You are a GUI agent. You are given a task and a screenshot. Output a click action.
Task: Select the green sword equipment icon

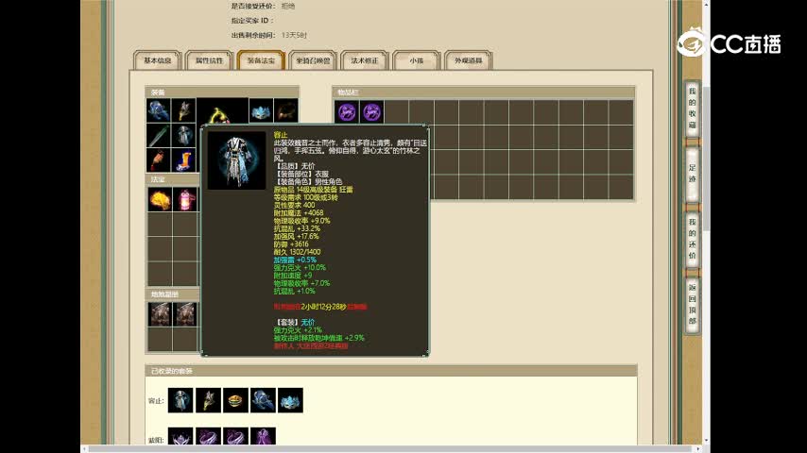pyautogui.click(x=159, y=136)
